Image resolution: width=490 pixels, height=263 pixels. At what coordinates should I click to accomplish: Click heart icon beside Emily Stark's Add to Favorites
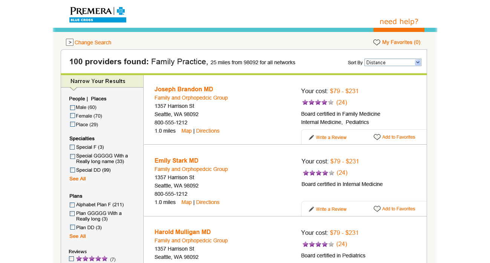(x=377, y=209)
